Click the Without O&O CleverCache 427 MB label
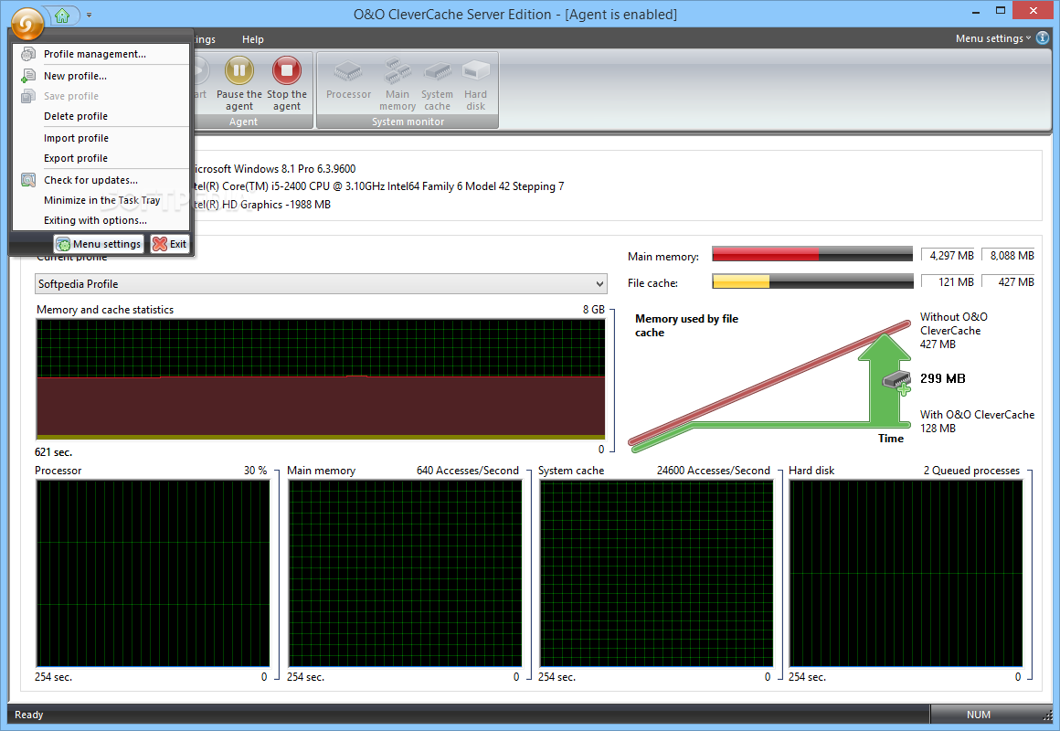 (953, 331)
